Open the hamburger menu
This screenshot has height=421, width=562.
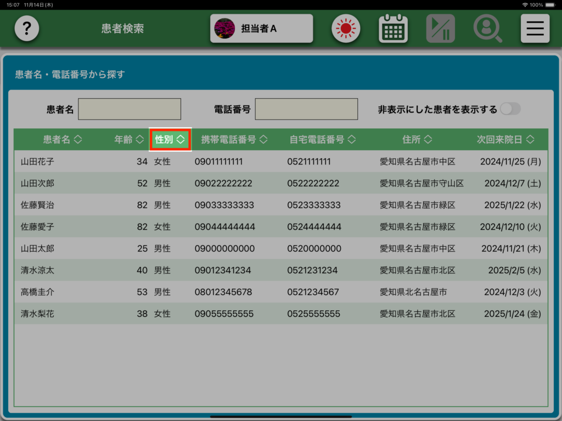(535, 29)
